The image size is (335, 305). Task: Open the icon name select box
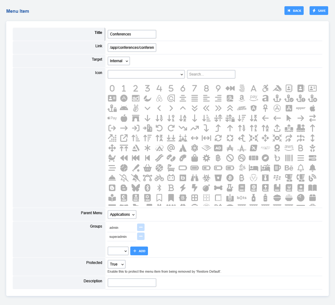(146, 74)
